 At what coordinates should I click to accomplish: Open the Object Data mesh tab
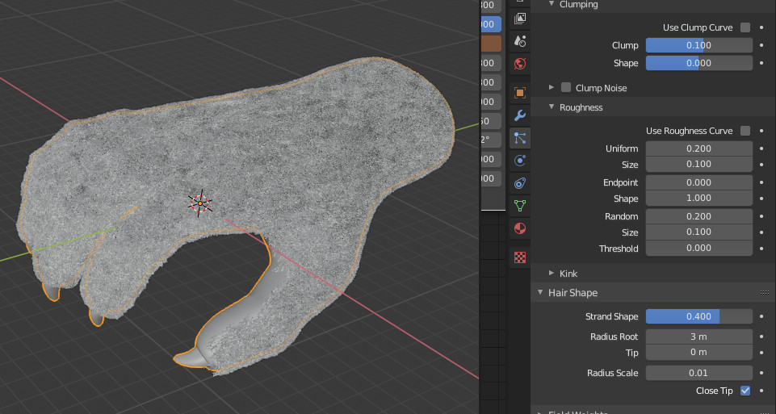520,206
